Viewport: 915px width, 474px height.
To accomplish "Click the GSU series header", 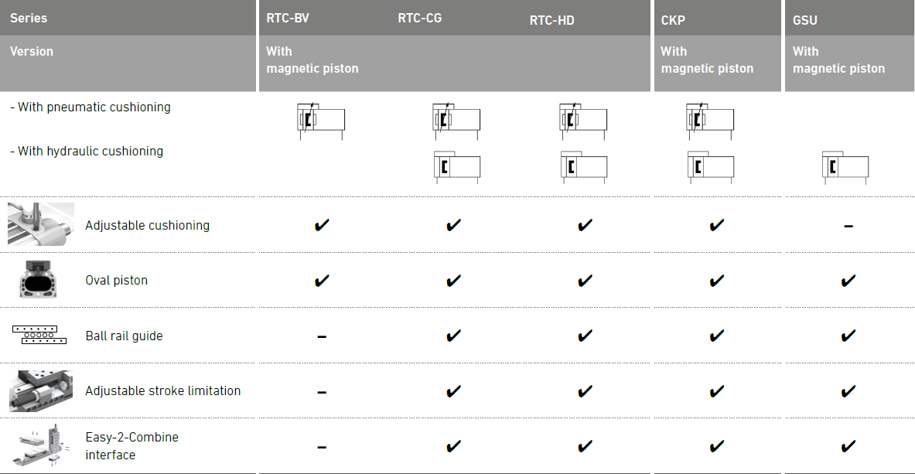I will pyautogui.click(x=804, y=20).
